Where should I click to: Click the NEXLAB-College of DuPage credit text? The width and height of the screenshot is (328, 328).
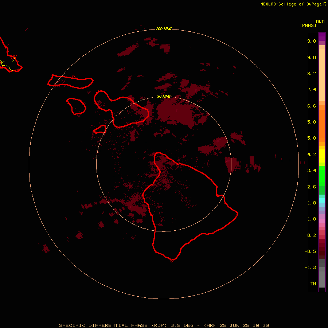click(291, 4)
